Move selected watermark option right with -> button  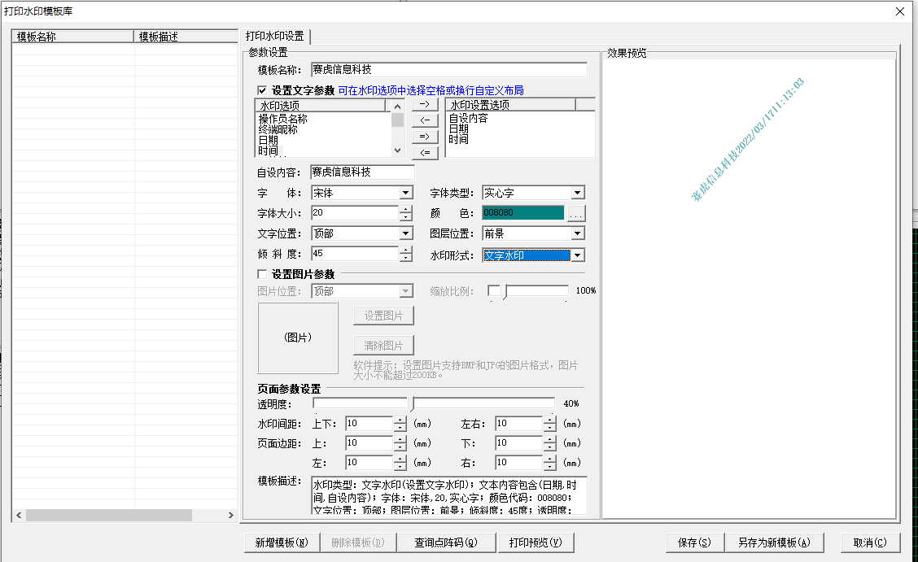(x=425, y=104)
